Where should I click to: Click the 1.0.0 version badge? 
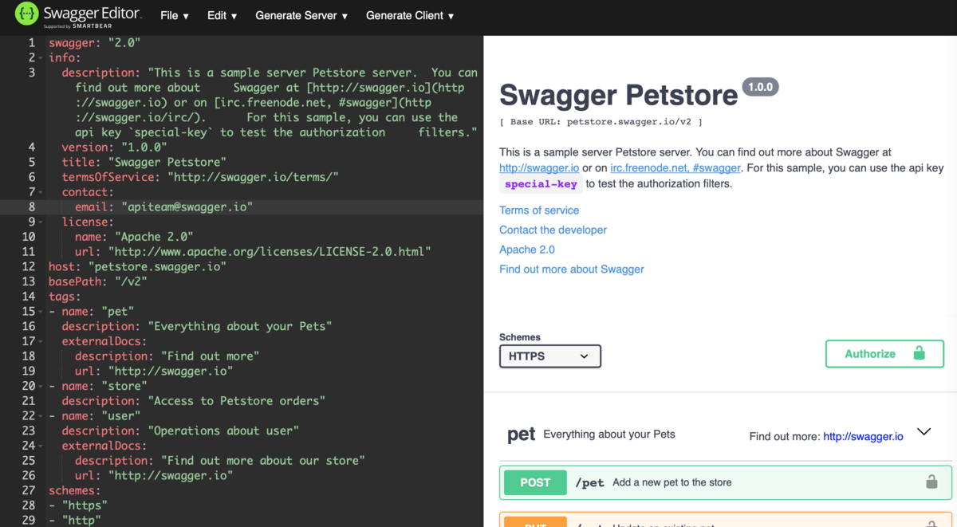(x=760, y=87)
